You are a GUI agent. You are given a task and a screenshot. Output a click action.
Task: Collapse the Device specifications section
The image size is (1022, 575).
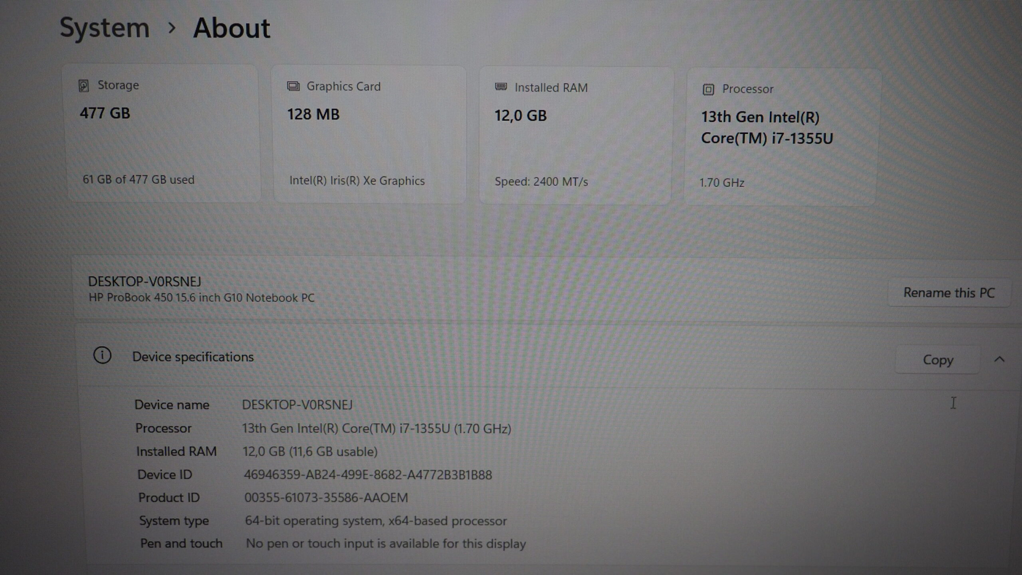999,359
